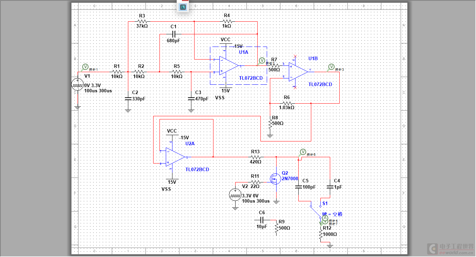This screenshot has height=257, width=476.
Task: Click voltage probe 3 at U1B output
Action: 331,67
